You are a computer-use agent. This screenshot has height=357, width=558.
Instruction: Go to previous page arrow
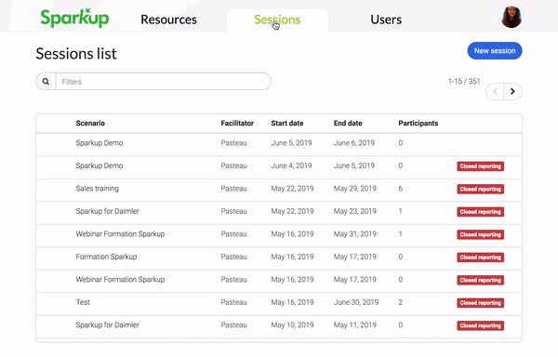(x=495, y=92)
